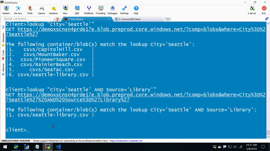Open the Tools sidebar panel
This screenshot has height=151, width=270.
3,55
